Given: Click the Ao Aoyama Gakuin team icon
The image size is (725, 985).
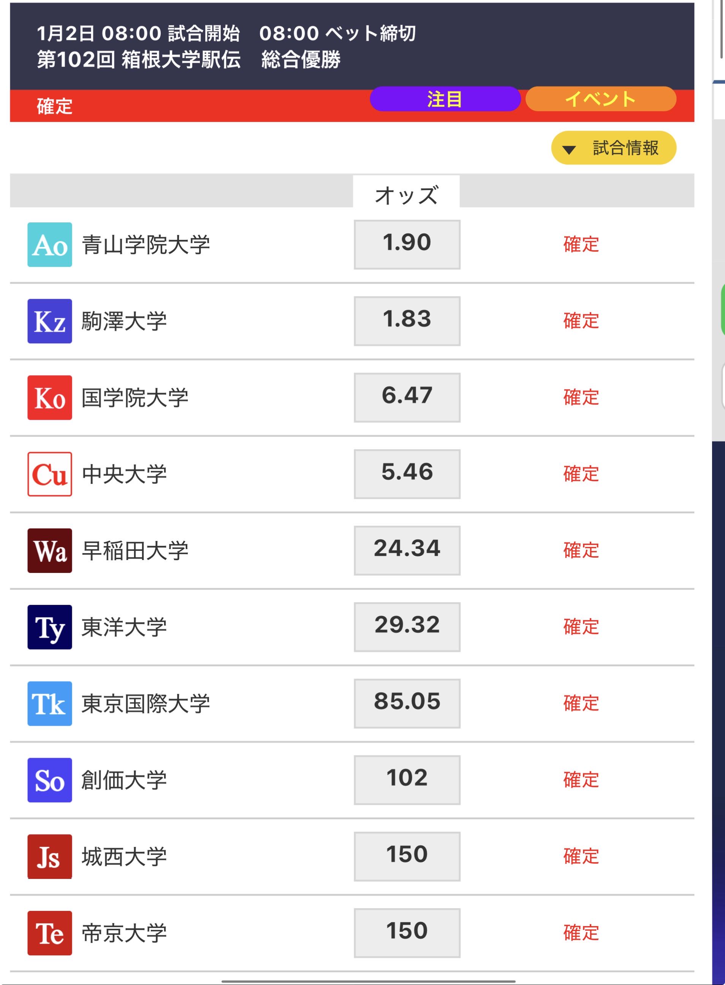Looking at the screenshot, I should click(50, 244).
